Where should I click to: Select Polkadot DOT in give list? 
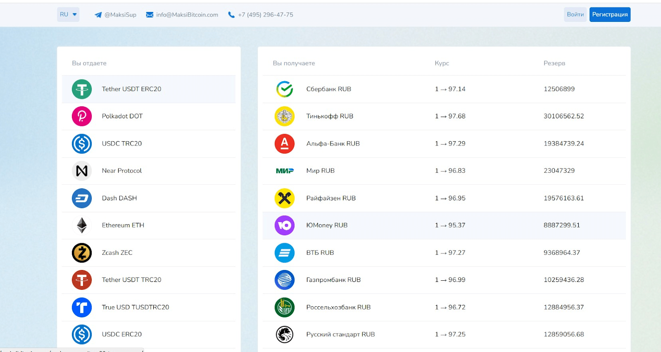click(149, 116)
